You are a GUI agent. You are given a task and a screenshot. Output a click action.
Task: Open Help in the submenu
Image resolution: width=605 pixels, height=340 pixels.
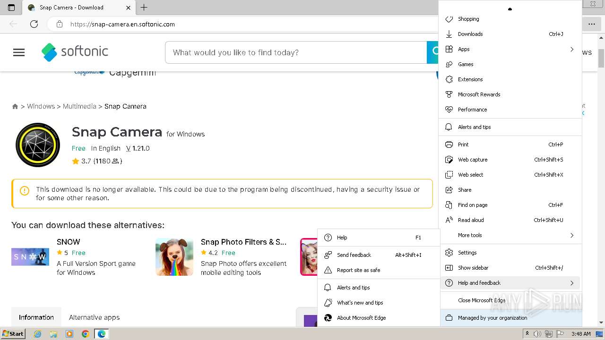click(379, 238)
